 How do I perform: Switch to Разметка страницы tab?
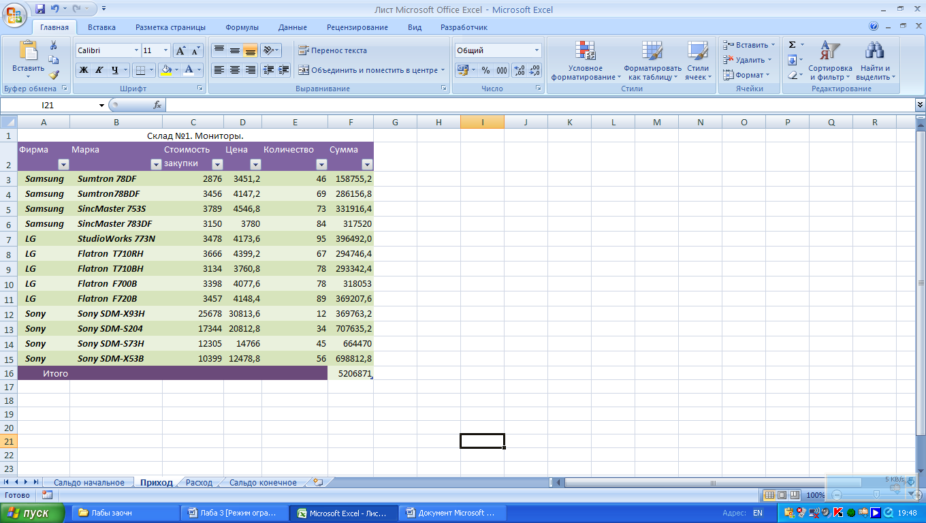click(x=170, y=27)
